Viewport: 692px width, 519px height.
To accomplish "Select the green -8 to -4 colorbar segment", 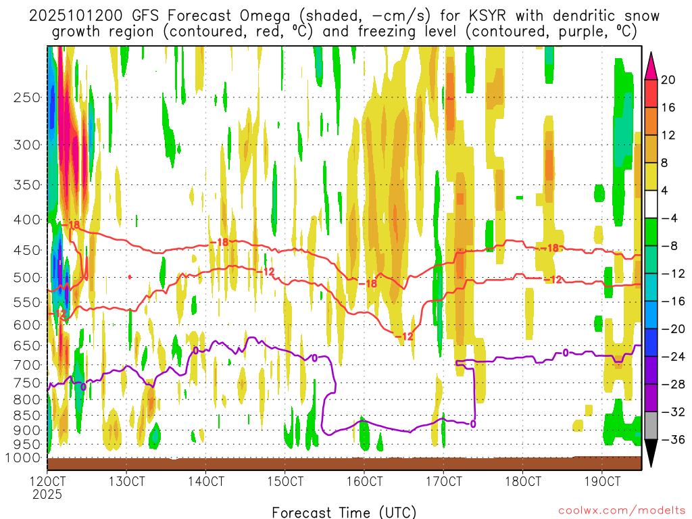I will [651, 232].
